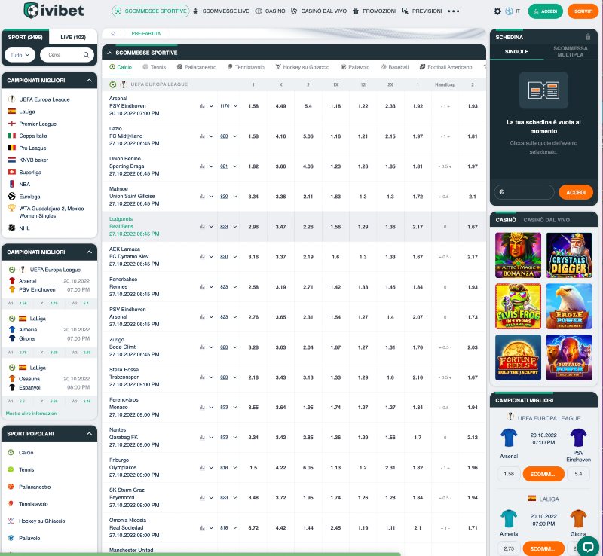603x556 pixels.
Task: Select Scommesse Sportive in top navigation
Action: (x=151, y=11)
